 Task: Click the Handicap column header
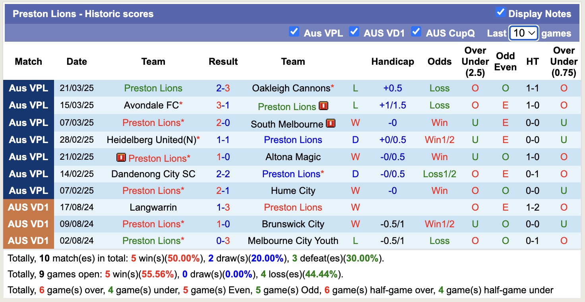393,62
